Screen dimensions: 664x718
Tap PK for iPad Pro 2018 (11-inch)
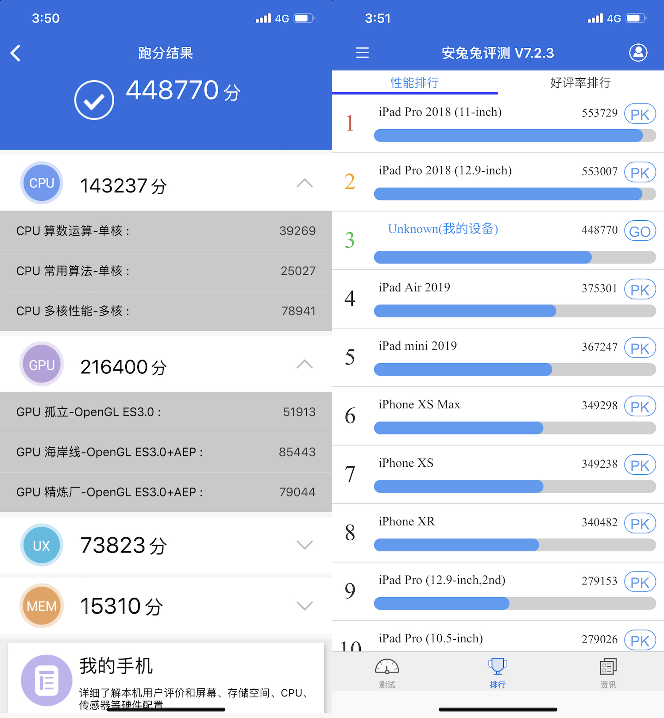(x=640, y=114)
